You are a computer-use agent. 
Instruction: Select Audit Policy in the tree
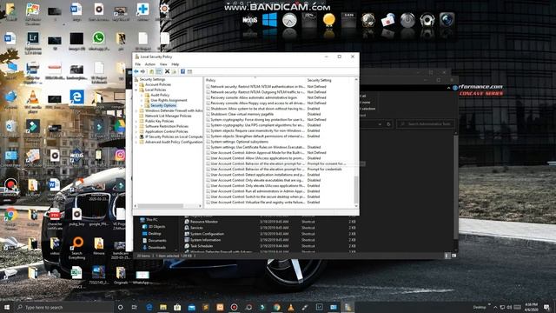coord(160,95)
